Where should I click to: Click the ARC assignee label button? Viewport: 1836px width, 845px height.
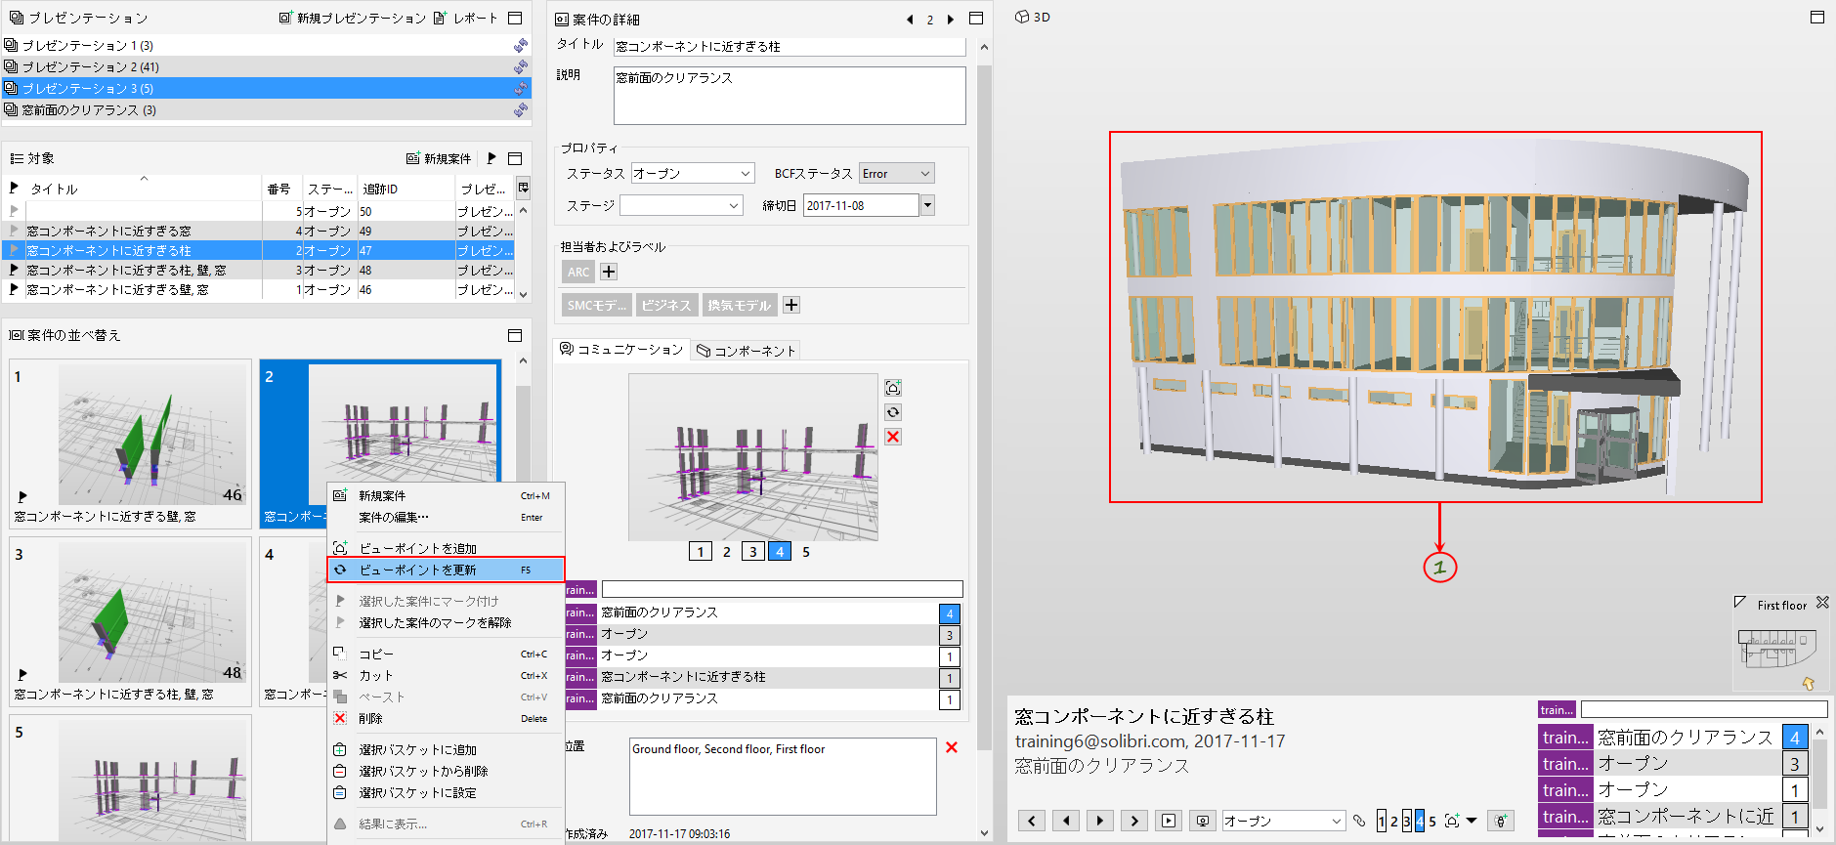point(578,272)
